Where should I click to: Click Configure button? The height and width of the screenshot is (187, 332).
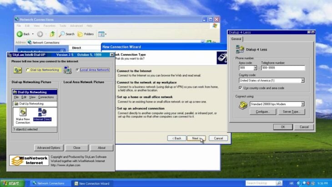click(x=263, y=111)
